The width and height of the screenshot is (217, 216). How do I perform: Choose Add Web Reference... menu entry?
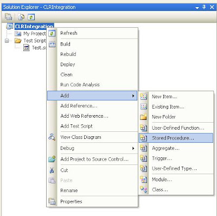92,116
